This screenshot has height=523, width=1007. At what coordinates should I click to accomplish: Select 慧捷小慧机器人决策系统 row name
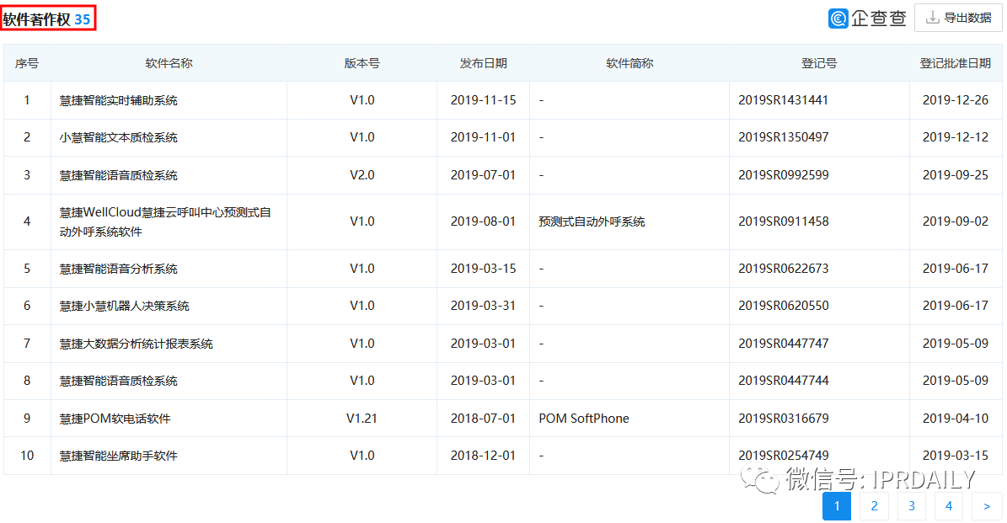(x=125, y=306)
